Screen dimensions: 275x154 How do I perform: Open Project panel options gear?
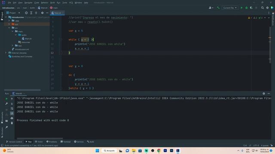point(42,13)
